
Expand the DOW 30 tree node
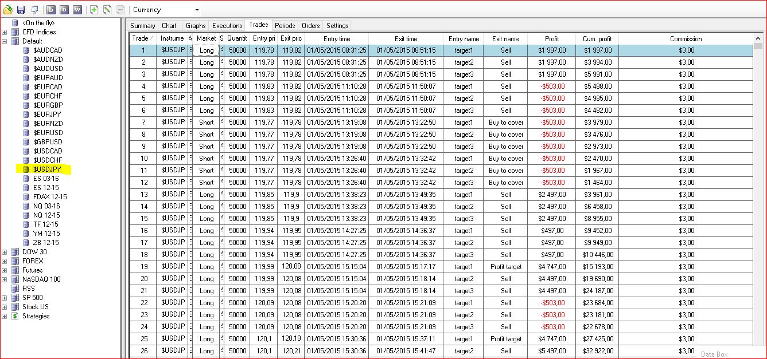5,252
